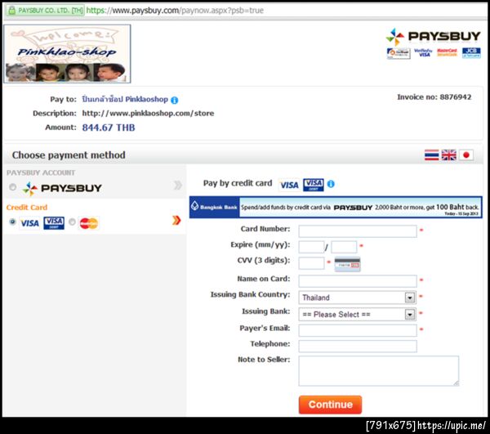Image resolution: width=490 pixels, height=434 pixels.
Task: Focus the Telephone field
Action: point(358,346)
